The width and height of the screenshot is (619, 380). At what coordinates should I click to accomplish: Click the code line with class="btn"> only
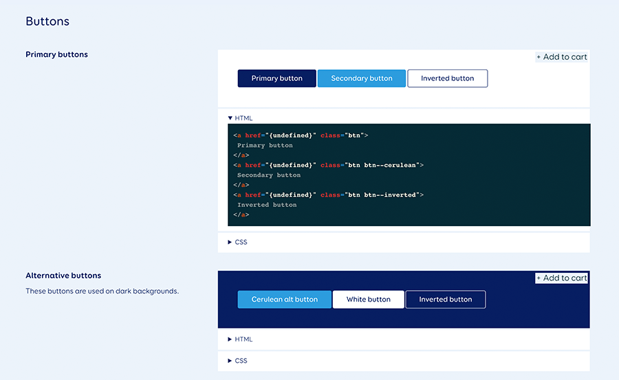(301, 135)
